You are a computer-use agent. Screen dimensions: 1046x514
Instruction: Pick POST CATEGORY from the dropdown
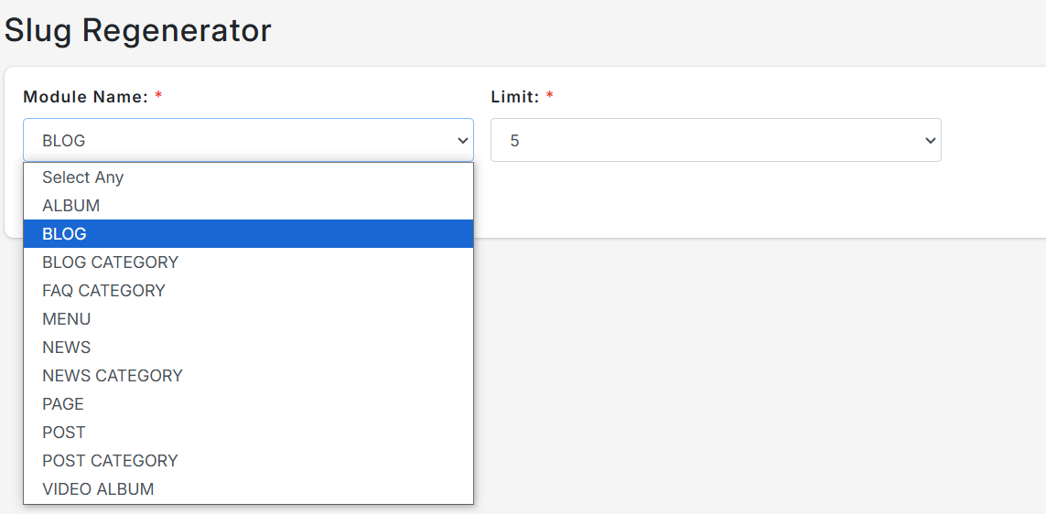(248, 461)
